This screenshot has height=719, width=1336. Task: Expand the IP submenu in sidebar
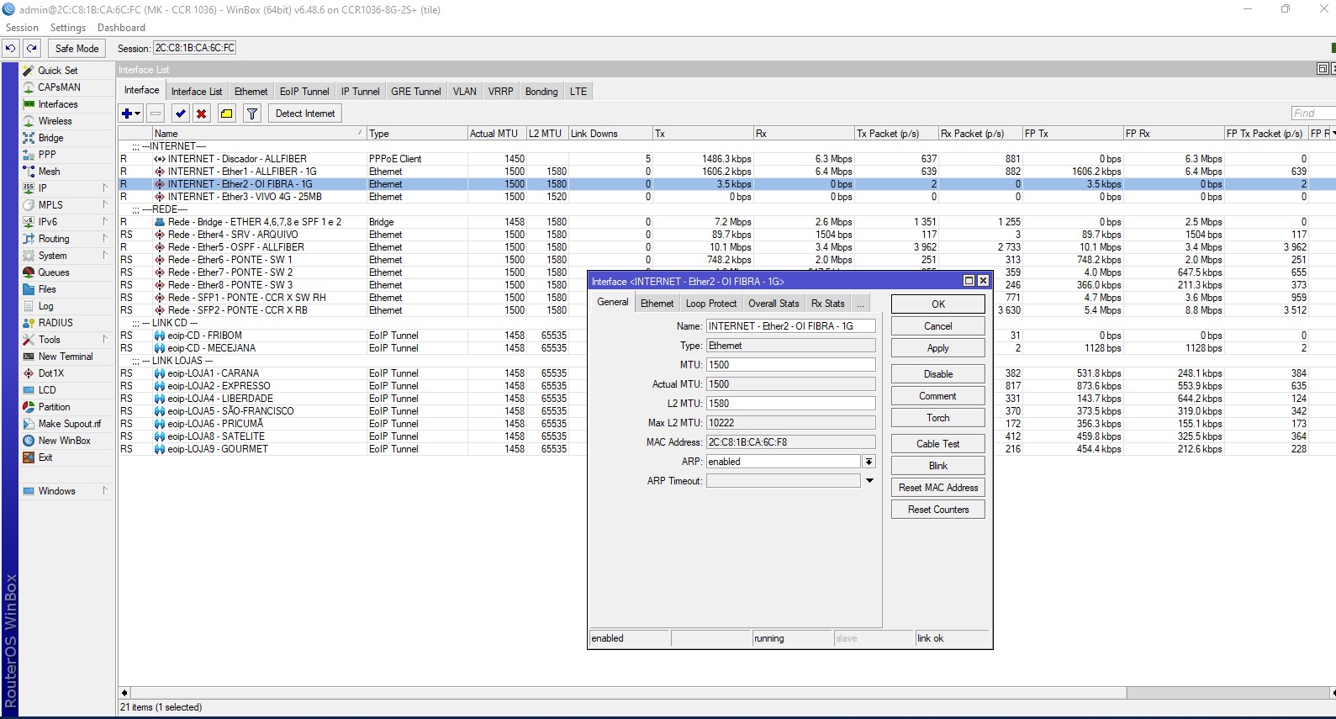(105, 188)
